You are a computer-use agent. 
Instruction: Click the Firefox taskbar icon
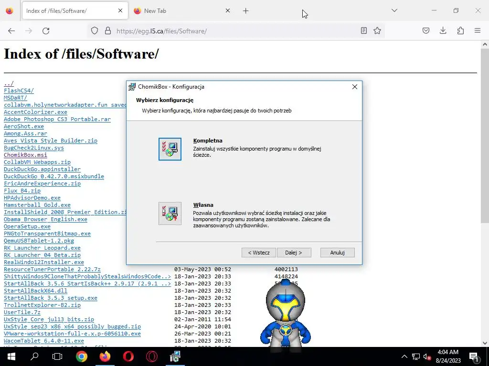[x=105, y=356]
